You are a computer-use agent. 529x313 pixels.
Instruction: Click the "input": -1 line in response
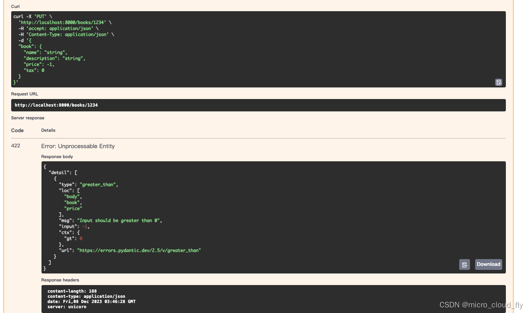click(x=74, y=226)
